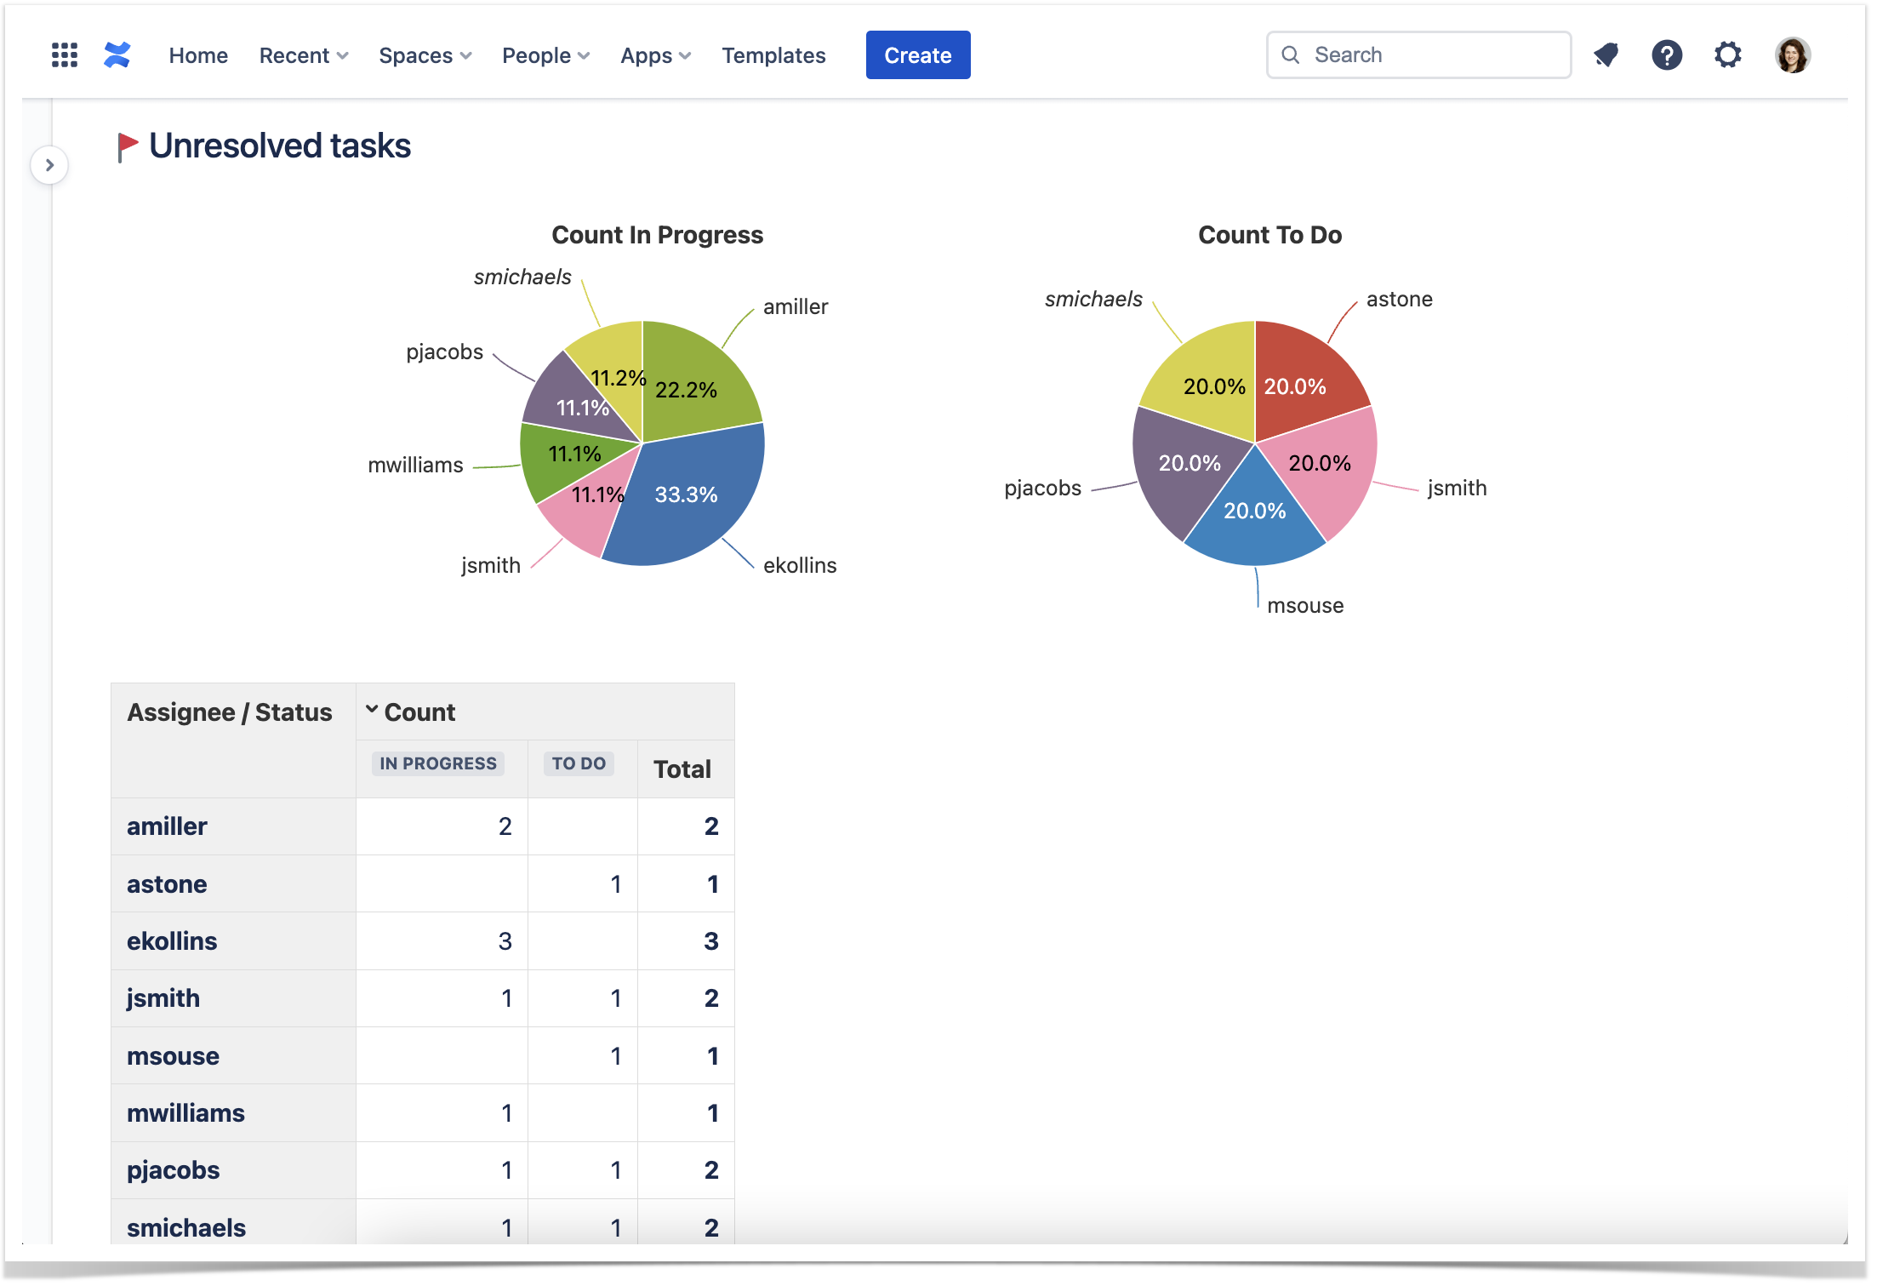Screen dimensions: 1877x1286
Task: Expand the Recent navigation dropdown
Action: coord(304,55)
